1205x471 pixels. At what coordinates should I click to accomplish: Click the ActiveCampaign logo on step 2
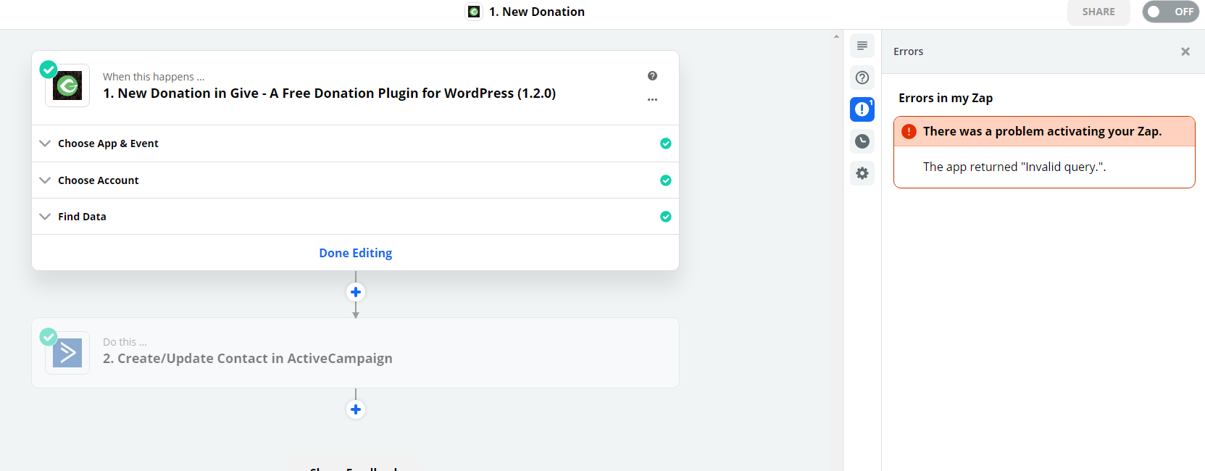[67, 353]
